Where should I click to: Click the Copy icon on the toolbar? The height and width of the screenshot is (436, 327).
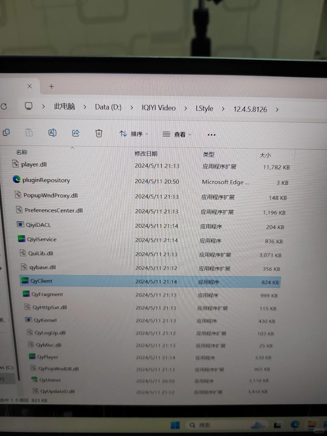point(6,133)
